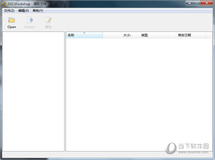215x160 pixels.
Task: Sort the file list by the 修改日期 column
Action: 187,35
